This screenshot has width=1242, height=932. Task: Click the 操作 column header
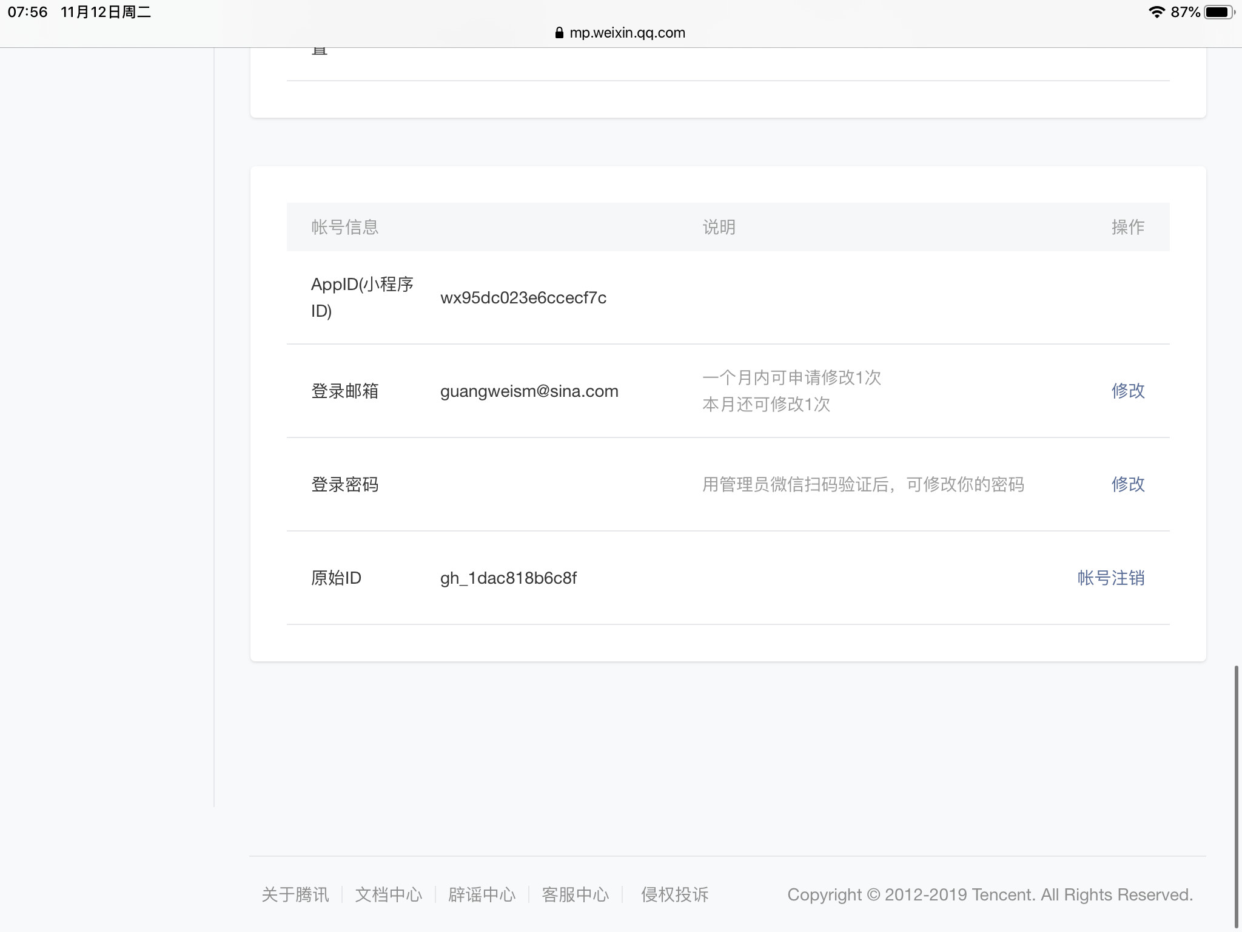pos(1127,227)
